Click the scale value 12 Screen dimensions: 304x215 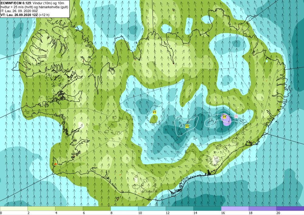click(168, 213)
